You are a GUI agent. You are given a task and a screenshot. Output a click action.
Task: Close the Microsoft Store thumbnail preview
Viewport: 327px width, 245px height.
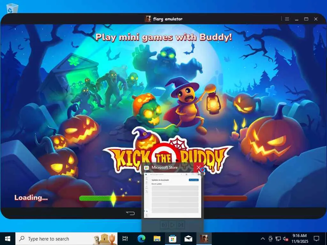click(x=198, y=167)
